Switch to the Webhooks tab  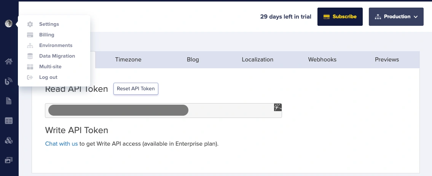point(322,60)
